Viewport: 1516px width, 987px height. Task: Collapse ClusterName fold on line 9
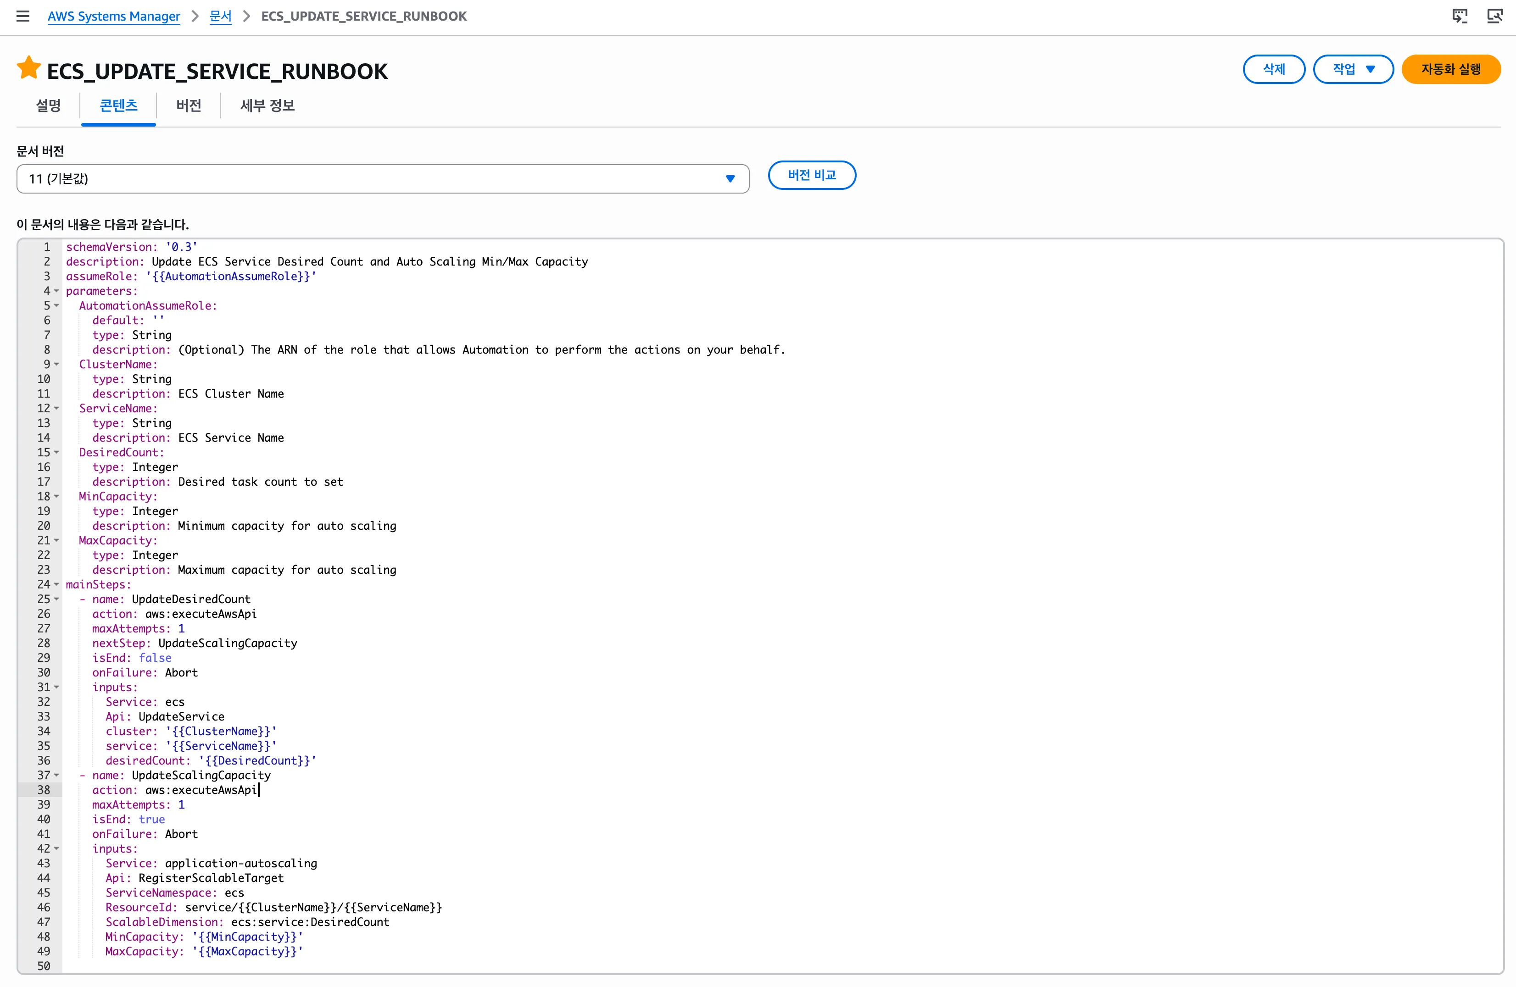pos(56,364)
